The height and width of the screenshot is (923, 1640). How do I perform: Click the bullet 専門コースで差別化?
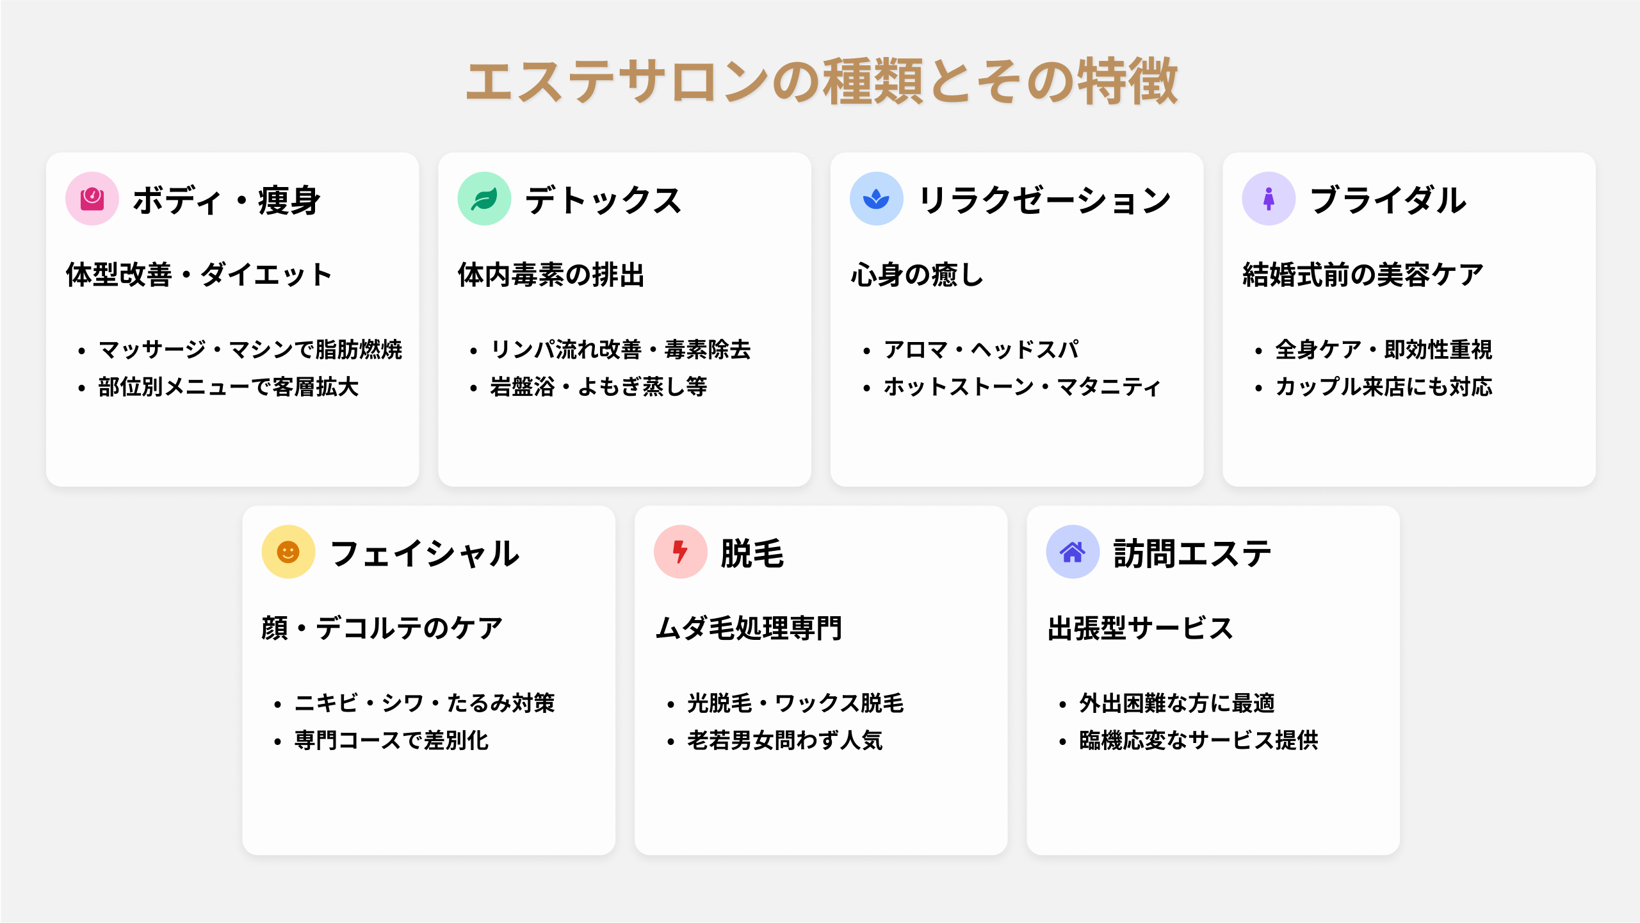coord(391,740)
